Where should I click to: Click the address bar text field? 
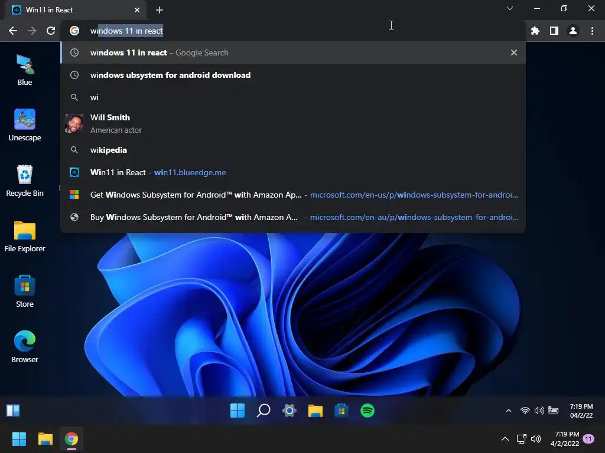click(293, 31)
